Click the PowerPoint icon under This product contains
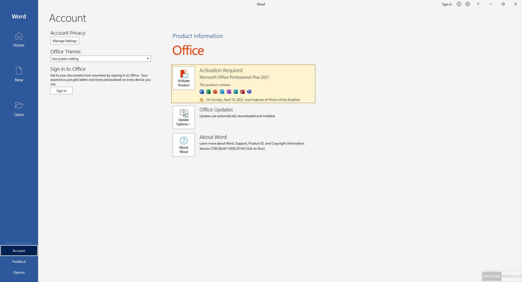Viewport: 522px width, 282px height. pyautogui.click(x=215, y=92)
